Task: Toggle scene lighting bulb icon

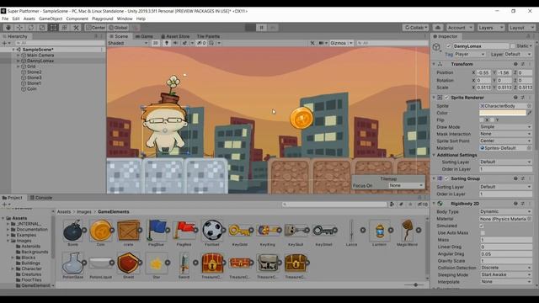Action: (x=167, y=43)
